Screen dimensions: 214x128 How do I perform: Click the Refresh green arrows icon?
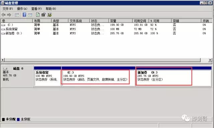pos(38,15)
